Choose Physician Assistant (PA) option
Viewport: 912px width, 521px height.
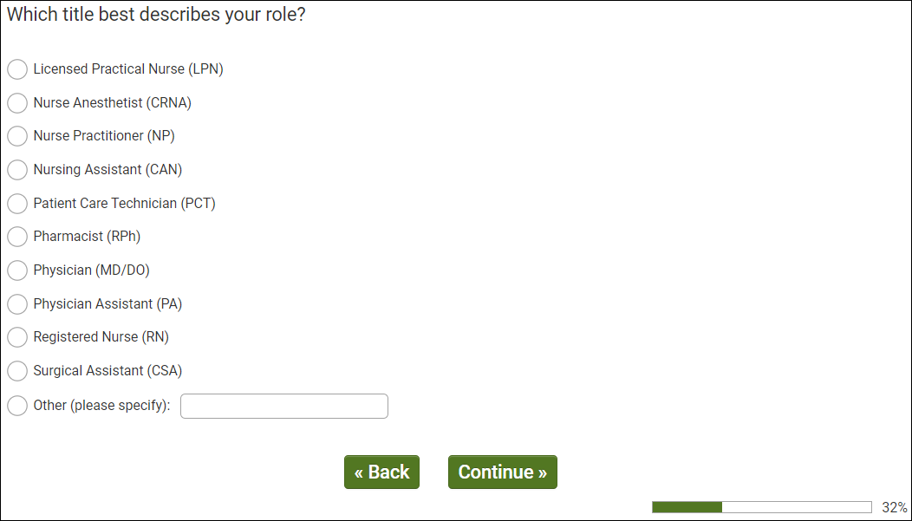[17, 304]
